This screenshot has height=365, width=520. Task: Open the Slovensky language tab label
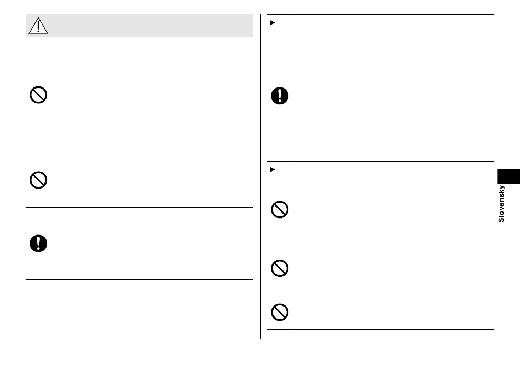click(x=501, y=203)
